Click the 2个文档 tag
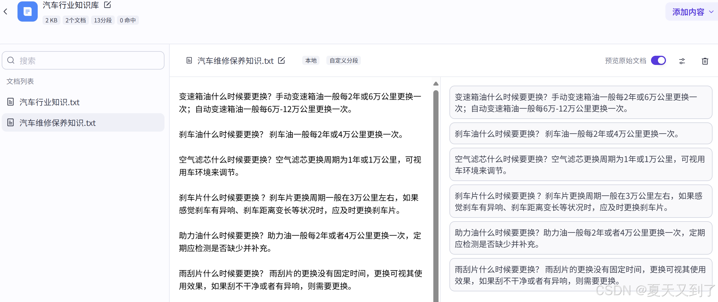 click(75, 20)
